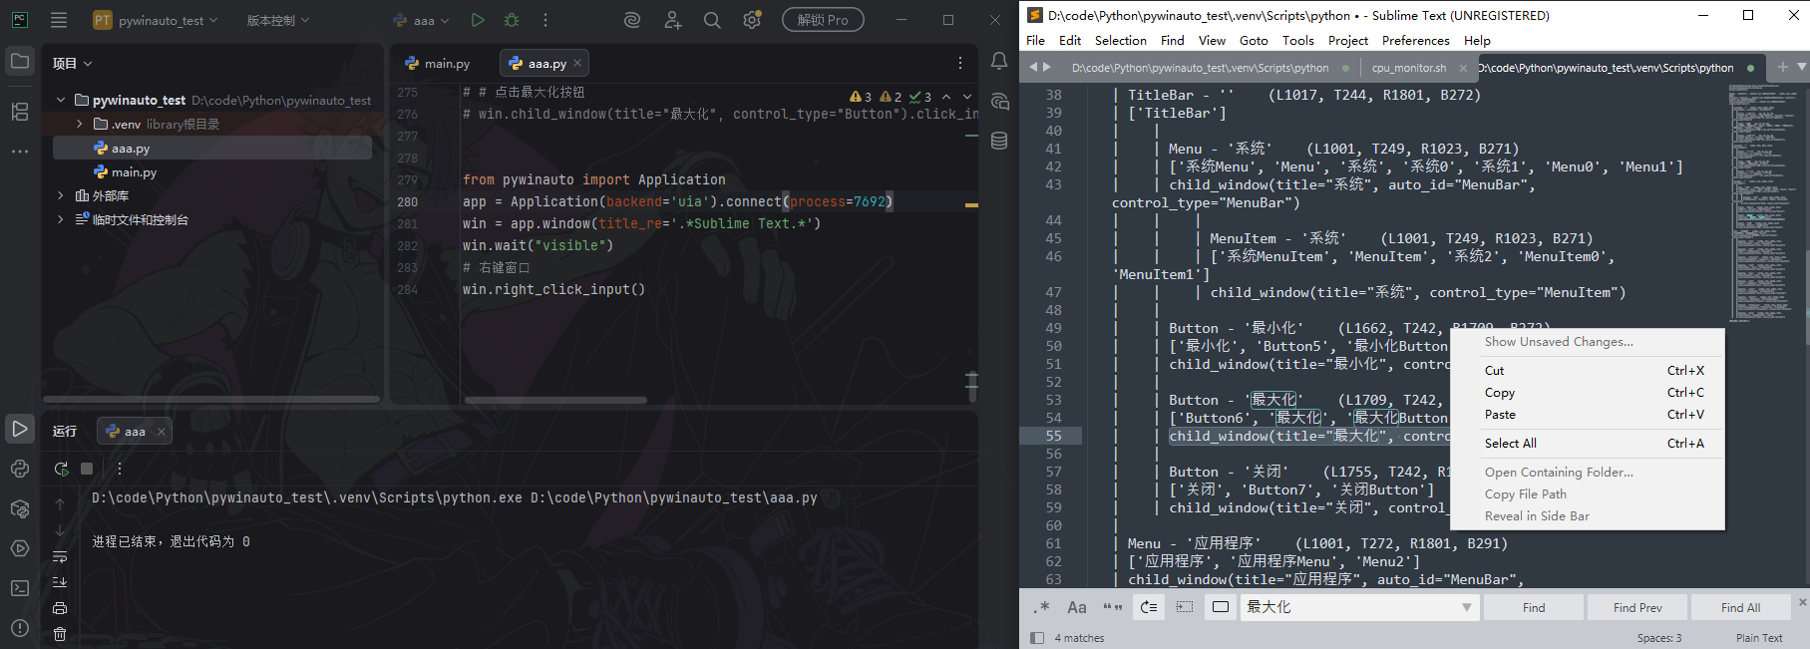Open Problems tool window exclamation icon
Image resolution: width=1810 pixels, height=649 pixels.
click(20, 628)
